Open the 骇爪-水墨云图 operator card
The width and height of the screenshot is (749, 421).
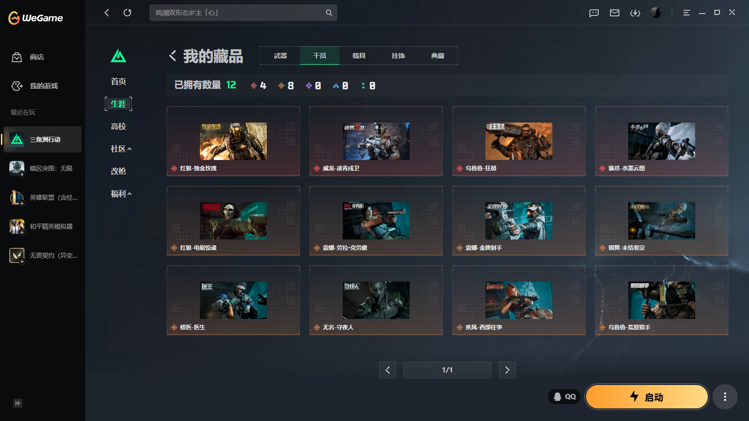pos(661,141)
